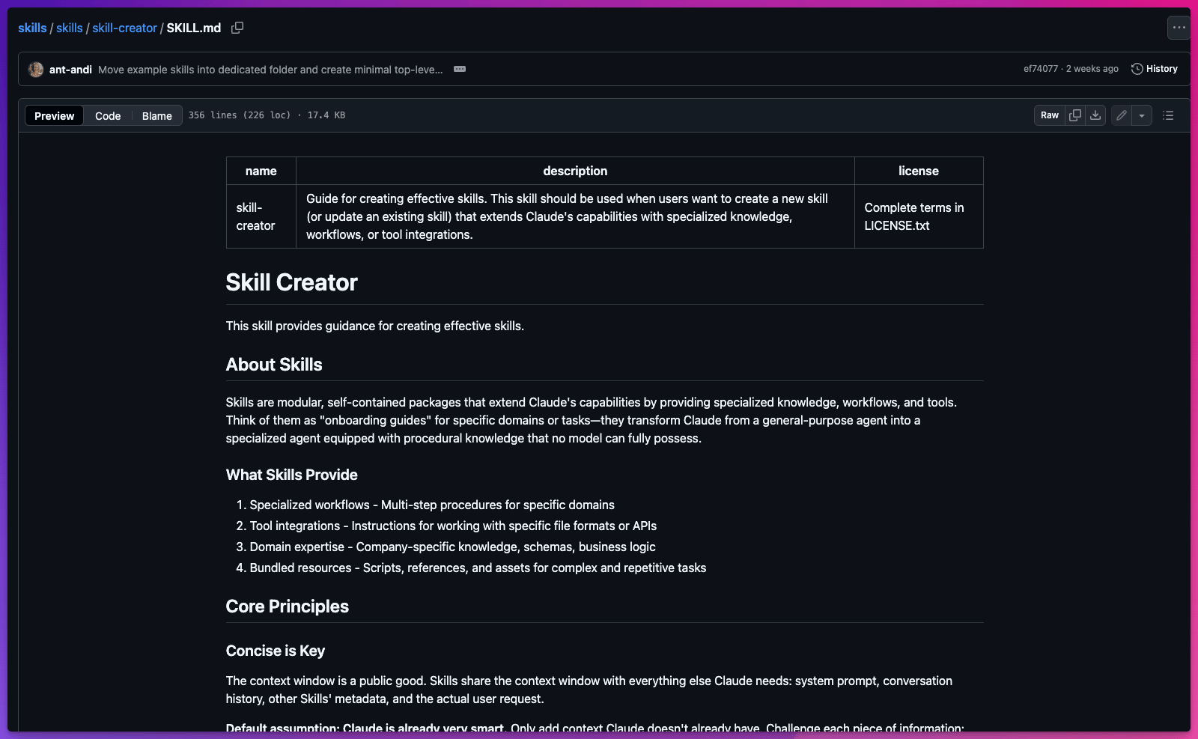The image size is (1198, 739).
Task: Click the "This skill provides guidance" sentence
Action: point(375,326)
